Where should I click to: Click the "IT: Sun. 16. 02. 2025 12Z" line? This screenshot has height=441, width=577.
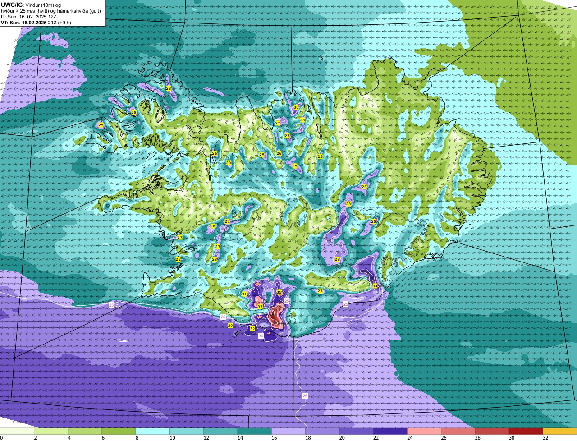click(x=29, y=17)
